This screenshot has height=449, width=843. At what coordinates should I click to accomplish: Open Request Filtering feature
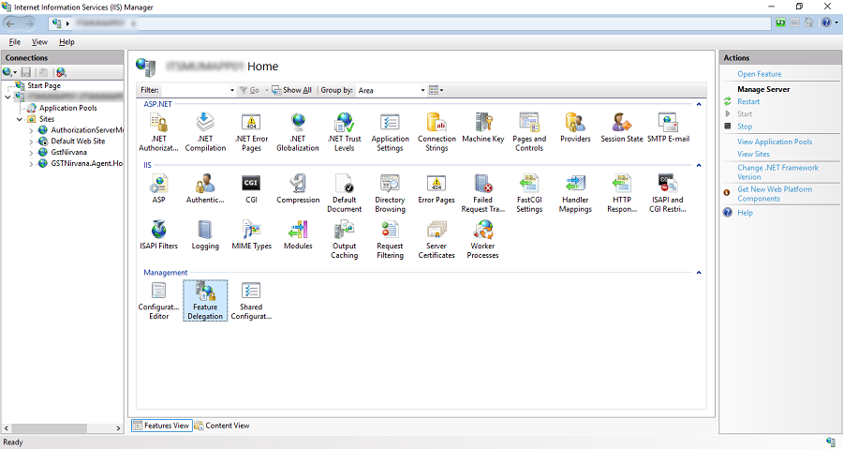[390, 239]
